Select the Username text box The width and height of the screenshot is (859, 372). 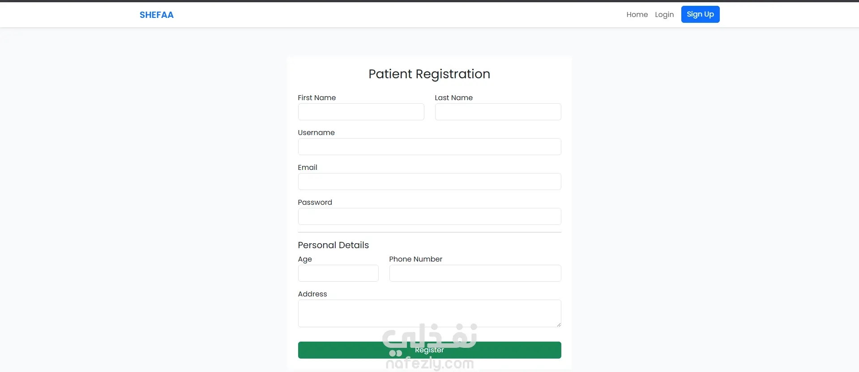429,147
